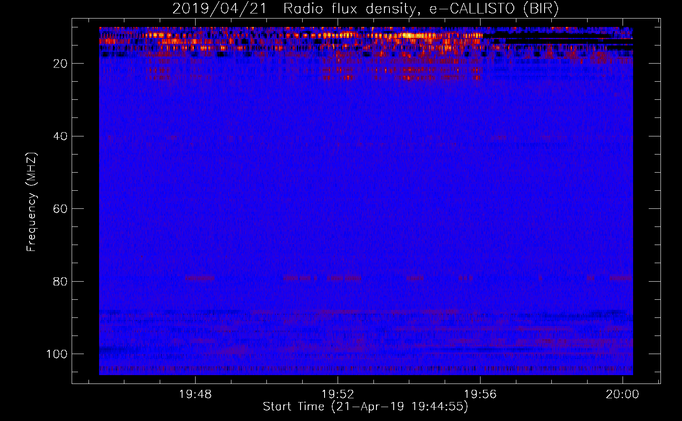Click the '20:00' time tick label
The height and width of the screenshot is (421, 682).
623,394
